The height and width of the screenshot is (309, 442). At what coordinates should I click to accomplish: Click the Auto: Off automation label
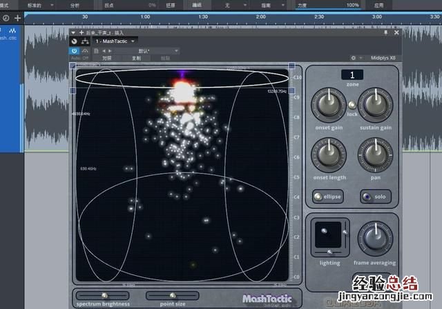pos(79,58)
